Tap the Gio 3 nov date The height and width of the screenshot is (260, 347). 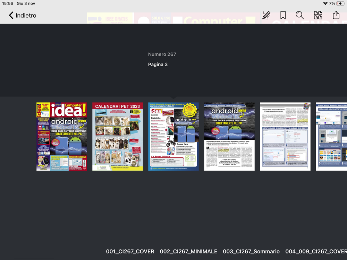(x=26, y=3)
